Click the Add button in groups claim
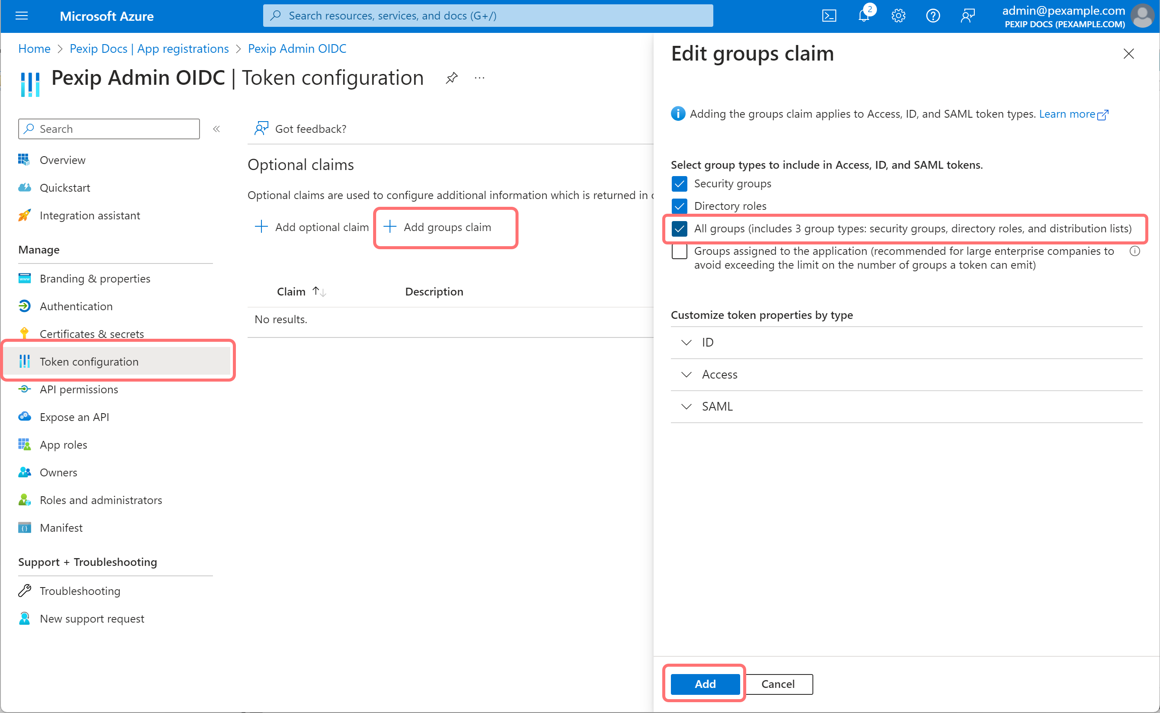The image size is (1160, 713). pyautogui.click(x=705, y=684)
